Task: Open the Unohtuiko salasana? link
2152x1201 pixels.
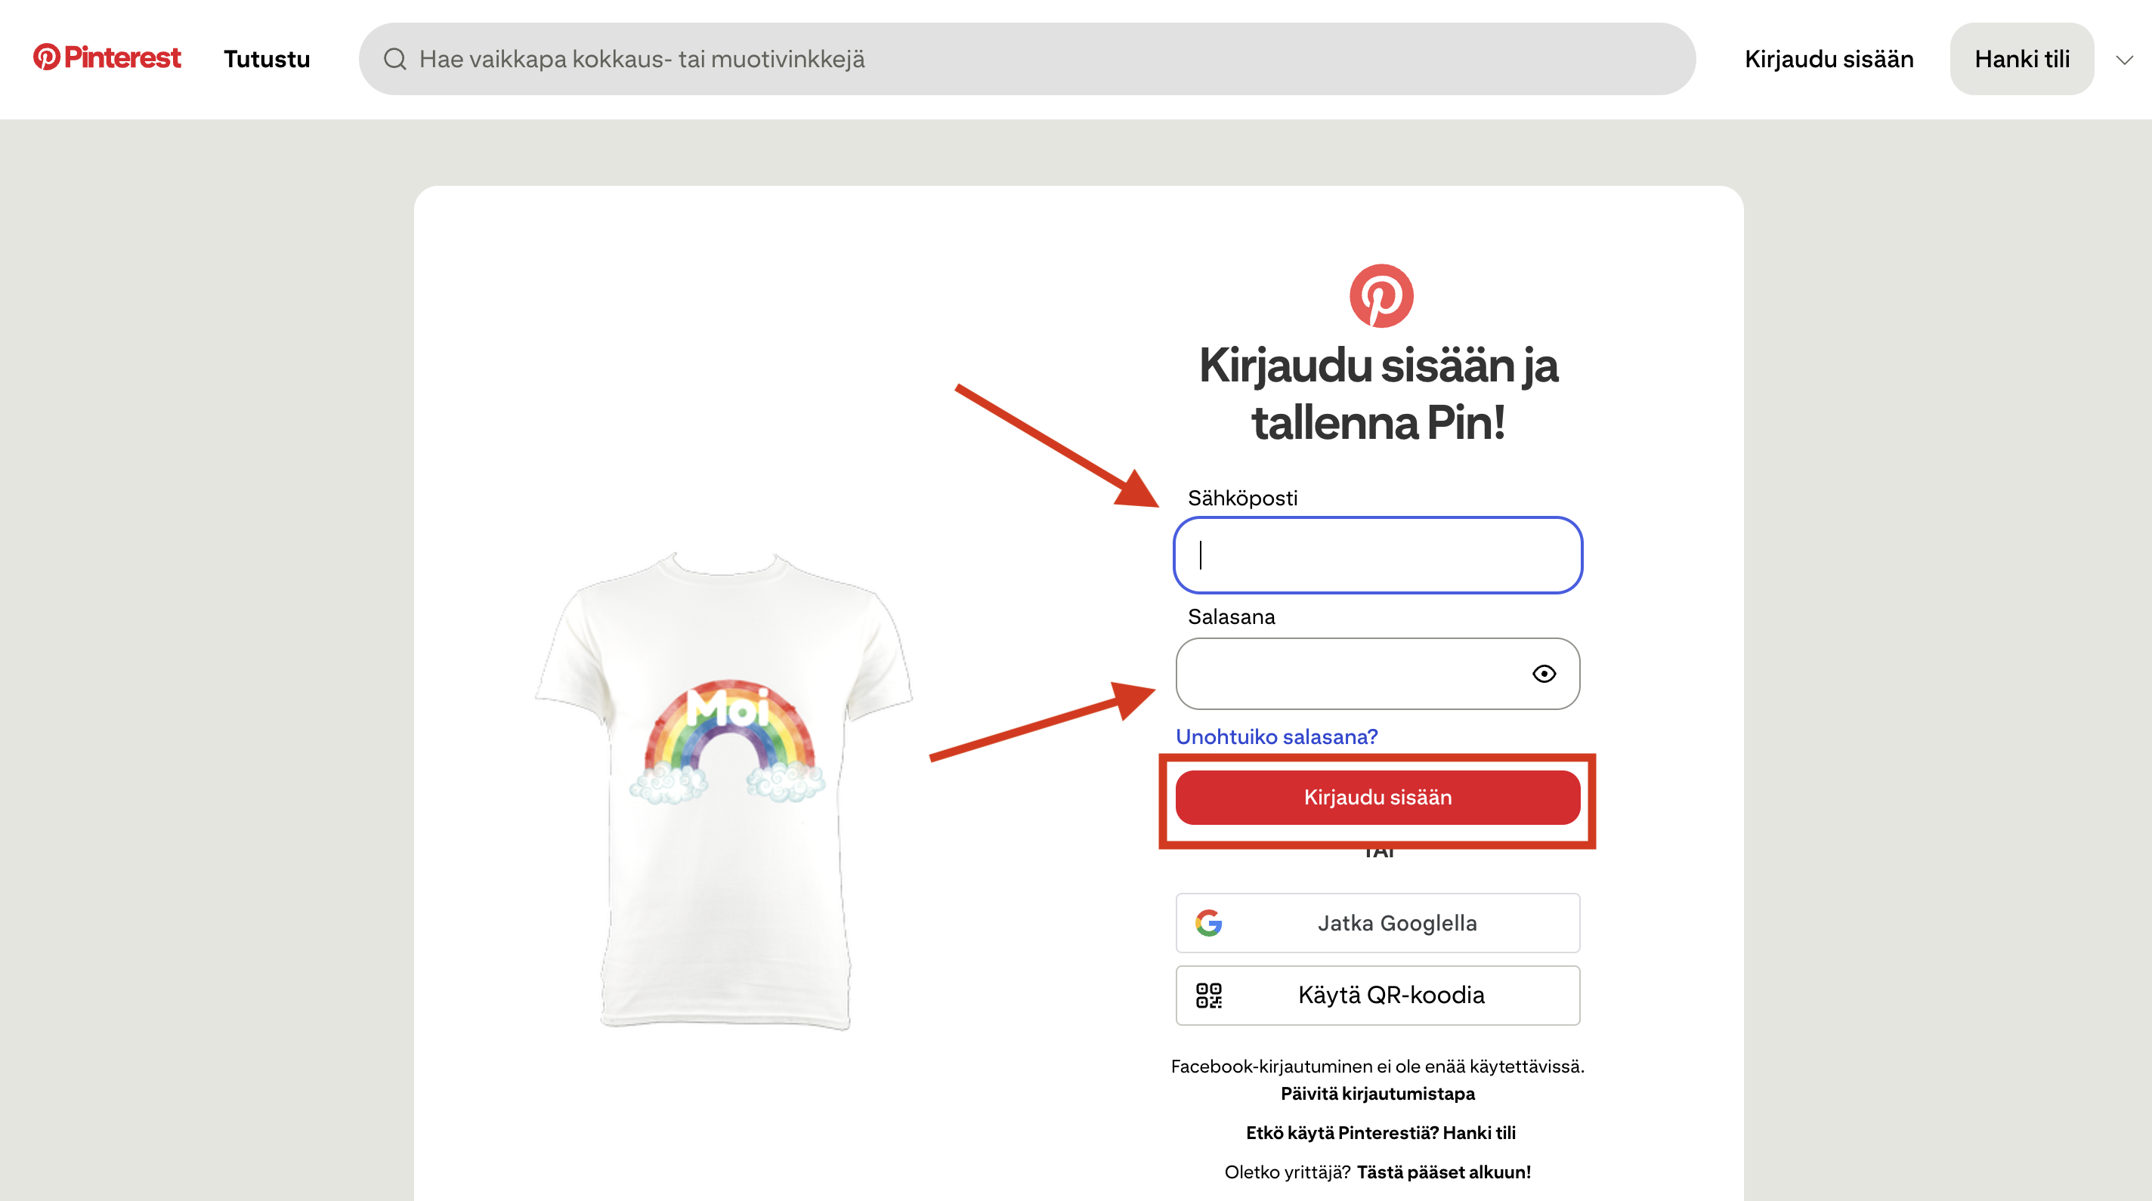Action: (1276, 736)
